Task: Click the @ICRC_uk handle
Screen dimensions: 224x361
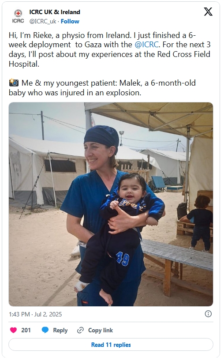Action: pyautogui.click(x=43, y=22)
